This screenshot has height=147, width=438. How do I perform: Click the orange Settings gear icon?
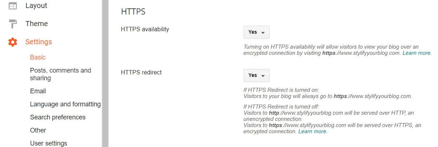coord(13,42)
